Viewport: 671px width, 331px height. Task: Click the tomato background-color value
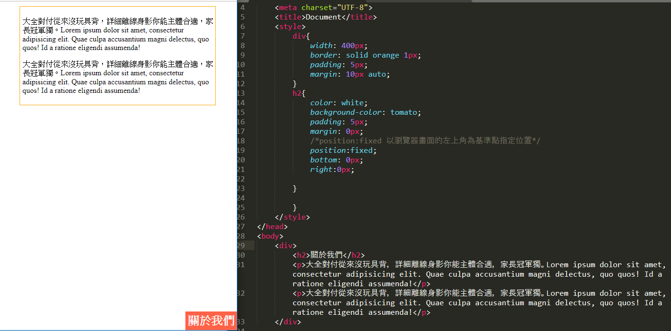pyautogui.click(x=406, y=112)
